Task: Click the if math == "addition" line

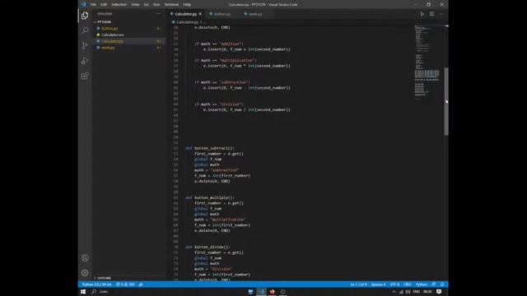Action: (x=219, y=44)
